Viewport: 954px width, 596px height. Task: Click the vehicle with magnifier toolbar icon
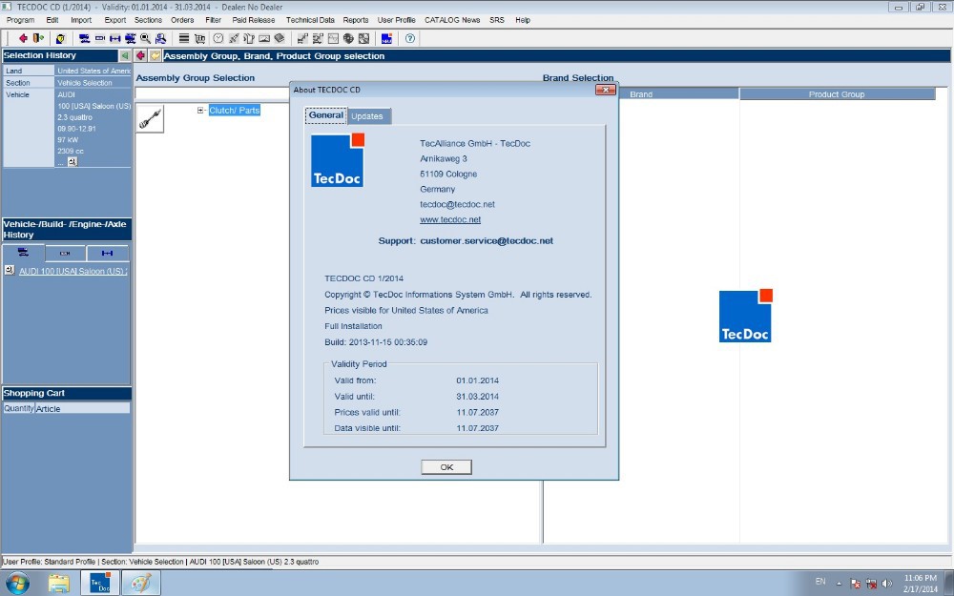(130, 38)
